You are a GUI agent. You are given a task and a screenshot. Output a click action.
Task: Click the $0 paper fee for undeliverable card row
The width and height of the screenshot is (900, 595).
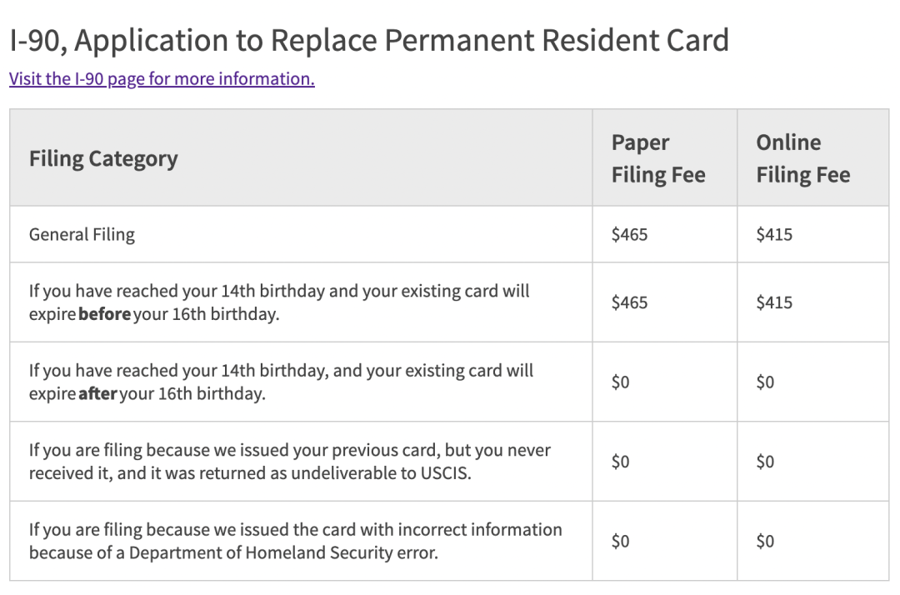click(x=620, y=461)
